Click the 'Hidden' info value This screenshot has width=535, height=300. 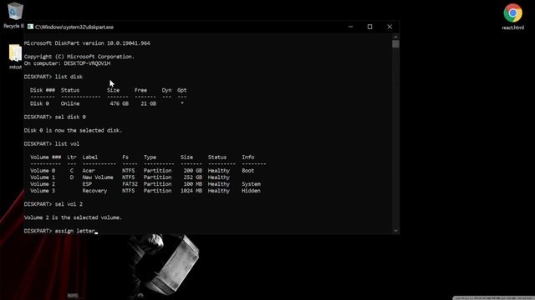[x=251, y=191]
